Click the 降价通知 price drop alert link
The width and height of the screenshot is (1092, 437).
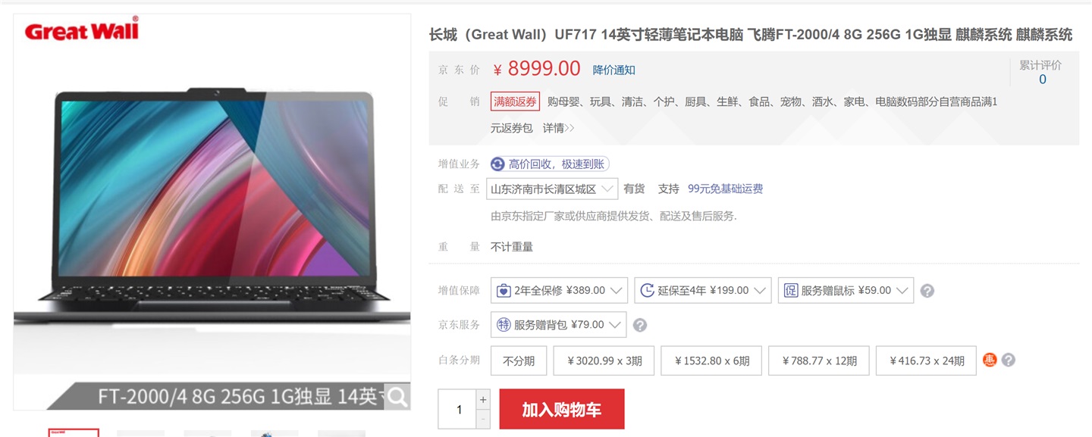pos(614,70)
